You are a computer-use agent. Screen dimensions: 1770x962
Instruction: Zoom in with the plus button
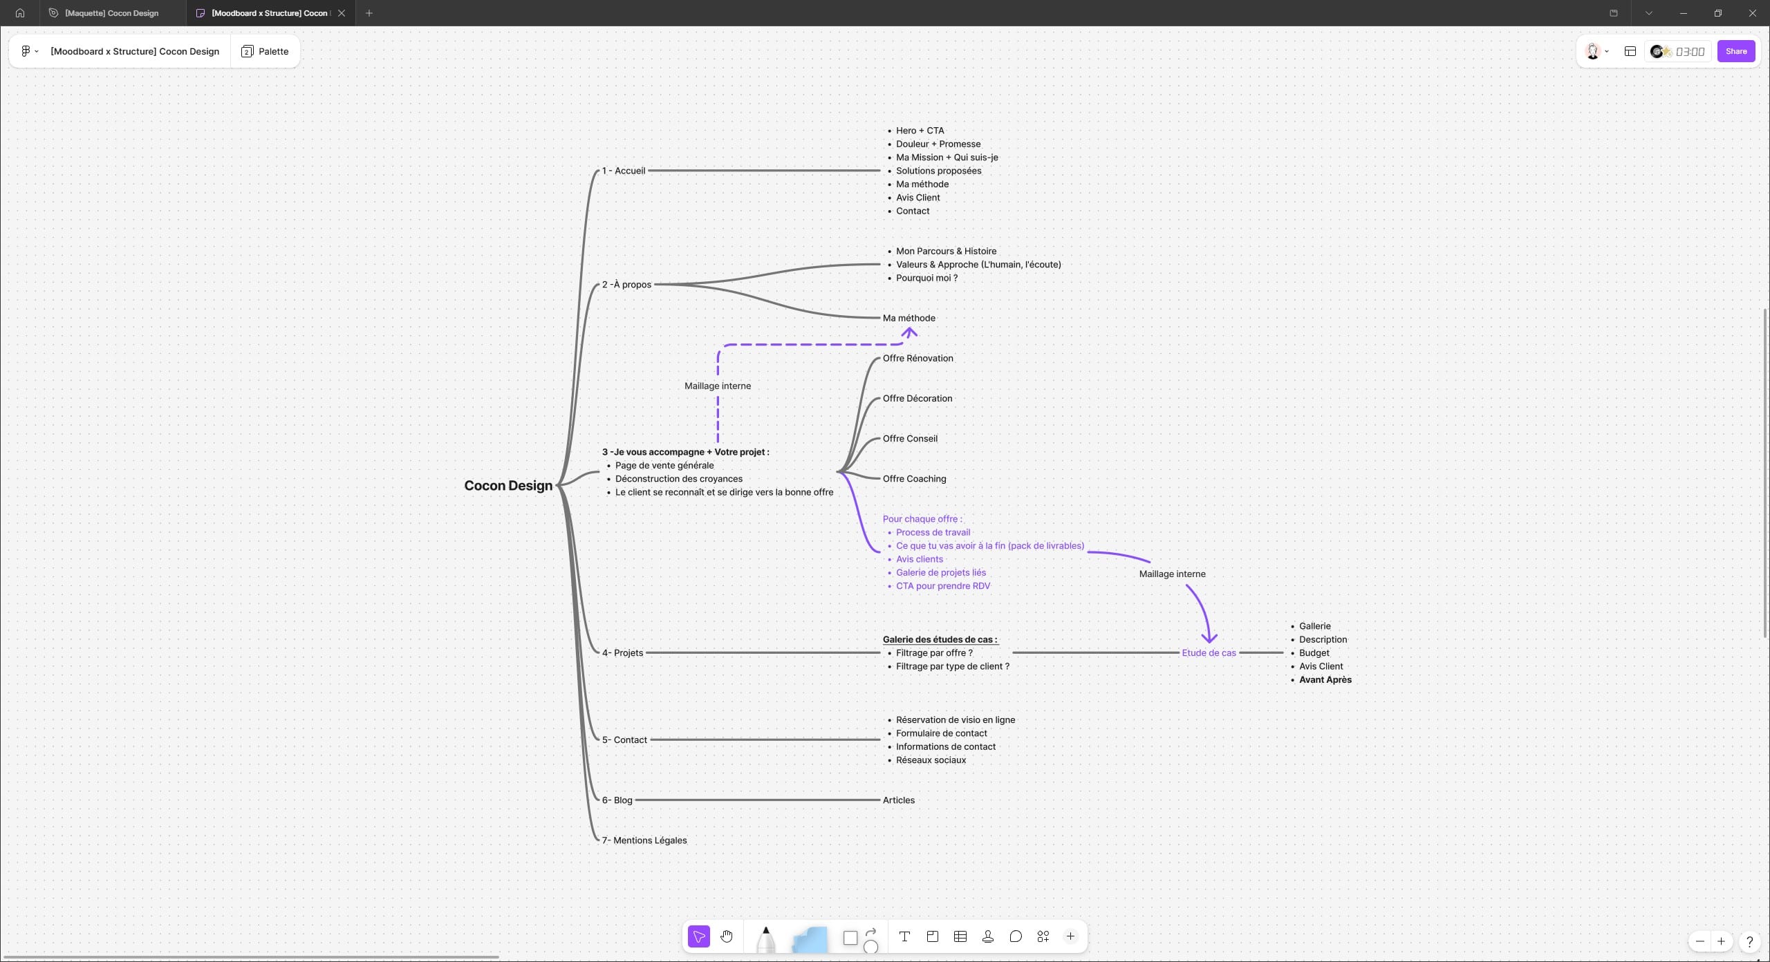tap(1721, 941)
